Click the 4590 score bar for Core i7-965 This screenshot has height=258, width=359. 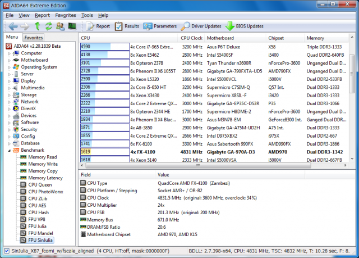[105, 47]
